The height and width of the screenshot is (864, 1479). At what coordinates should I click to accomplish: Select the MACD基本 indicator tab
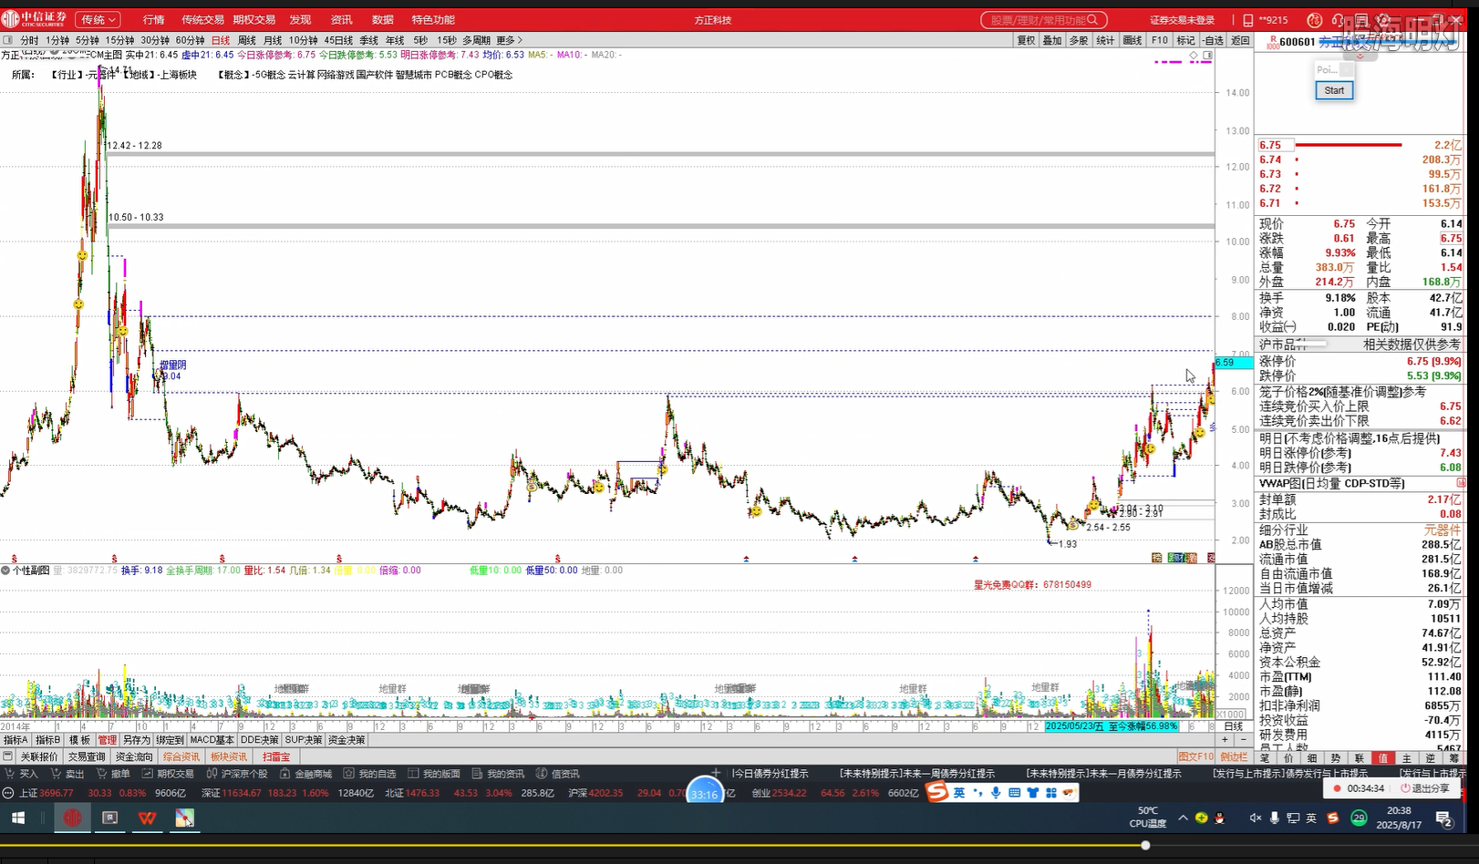212,740
